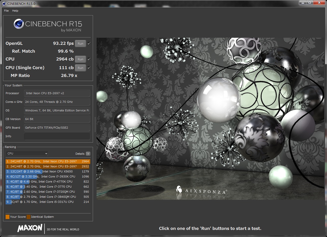Click the orange Your Score legend swatch
The width and height of the screenshot is (327, 237).
pyautogui.click(x=7, y=217)
